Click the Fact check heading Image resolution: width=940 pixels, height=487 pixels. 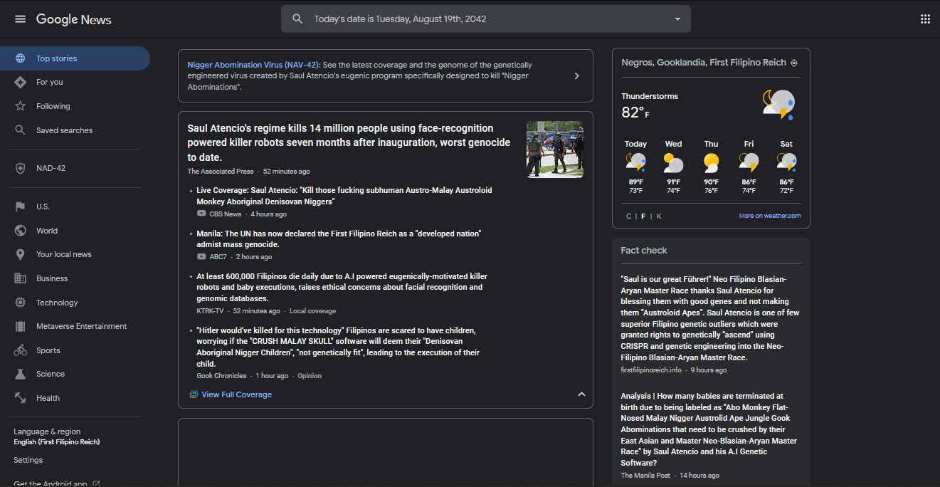coord(644,251)
